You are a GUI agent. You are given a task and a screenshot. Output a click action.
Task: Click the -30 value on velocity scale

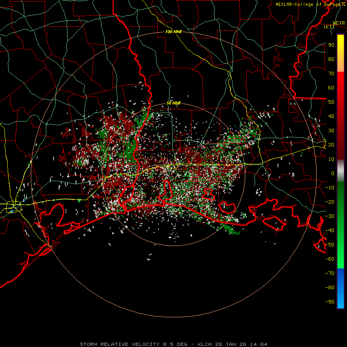pos(330,216)
